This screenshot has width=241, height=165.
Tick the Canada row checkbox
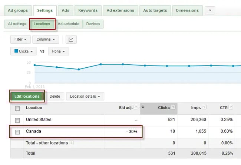(x=17, y=132)
